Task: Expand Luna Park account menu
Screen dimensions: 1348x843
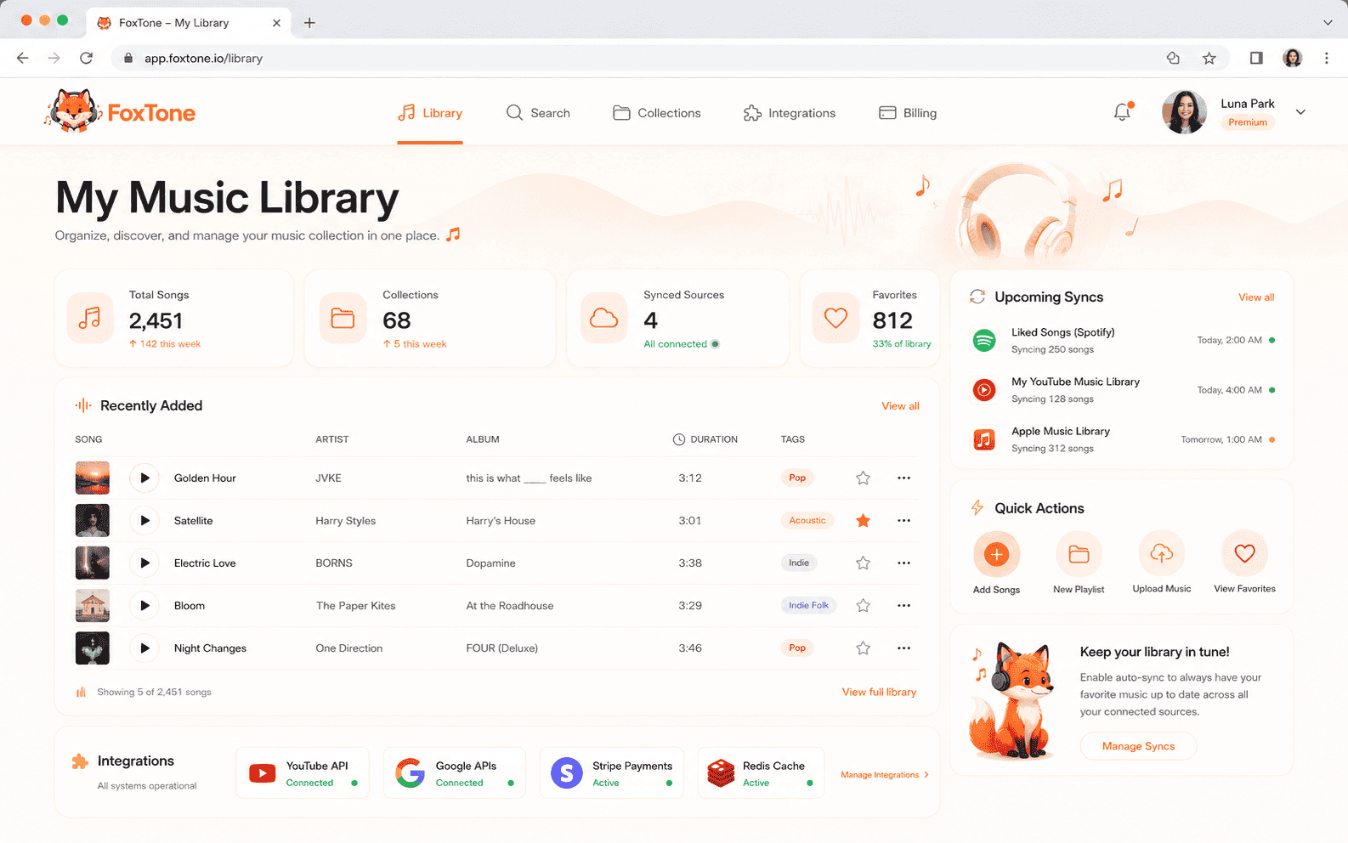Action: pyautogui.click(x=1300, y=112)
